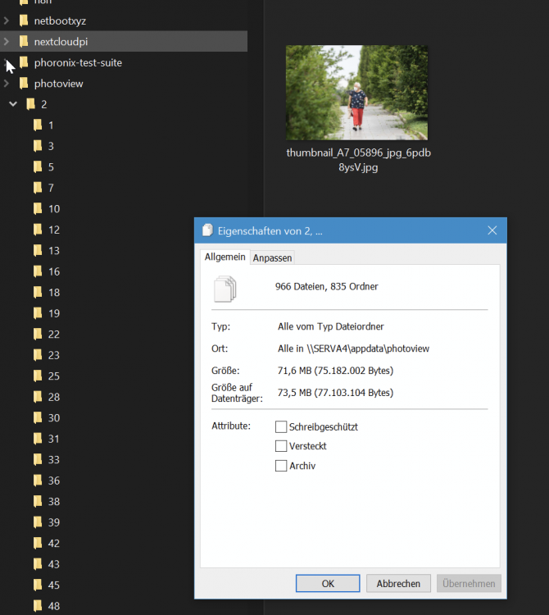Image resolution: width=549 pixels, height=615 pixels.
Task: Click the 71,6 MB size value
Action: 335,371
